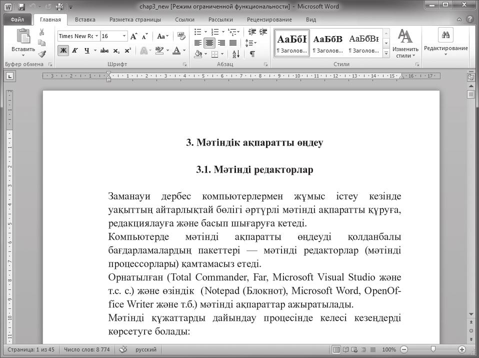Switch to Разметка страницы tab
479x358 pixels.
(x=135, y=20)
